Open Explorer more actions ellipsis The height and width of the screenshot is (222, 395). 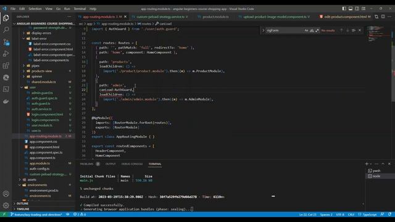pyautogui.click(x=69, y=17)
